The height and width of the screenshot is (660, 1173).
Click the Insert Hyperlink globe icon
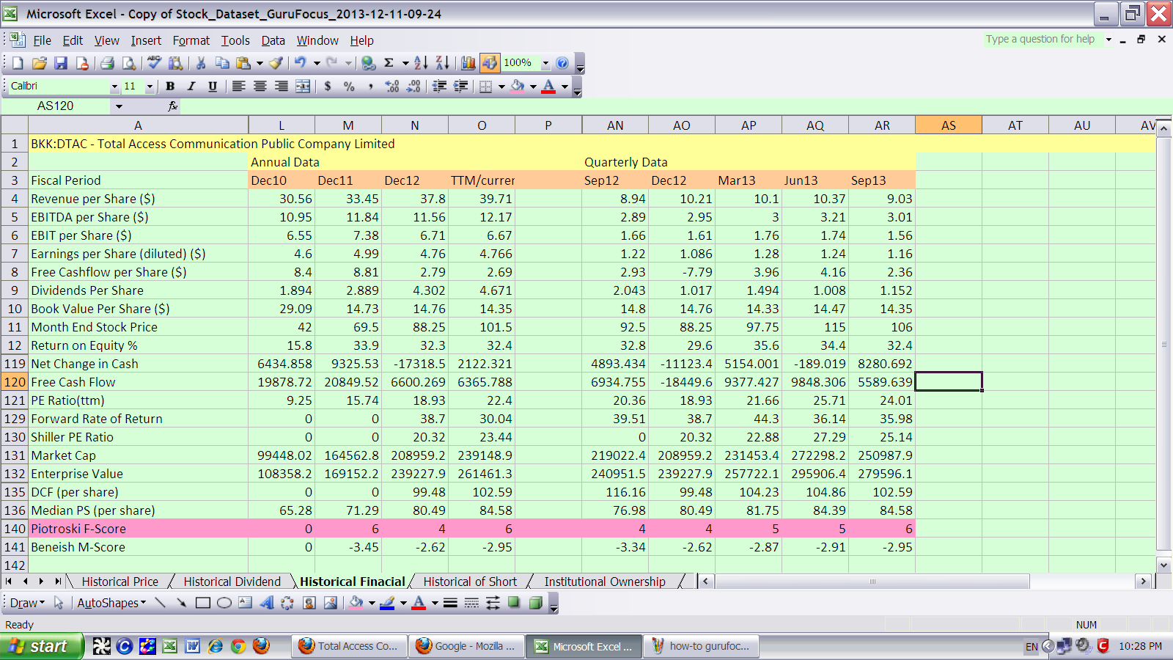coord(369,63)
